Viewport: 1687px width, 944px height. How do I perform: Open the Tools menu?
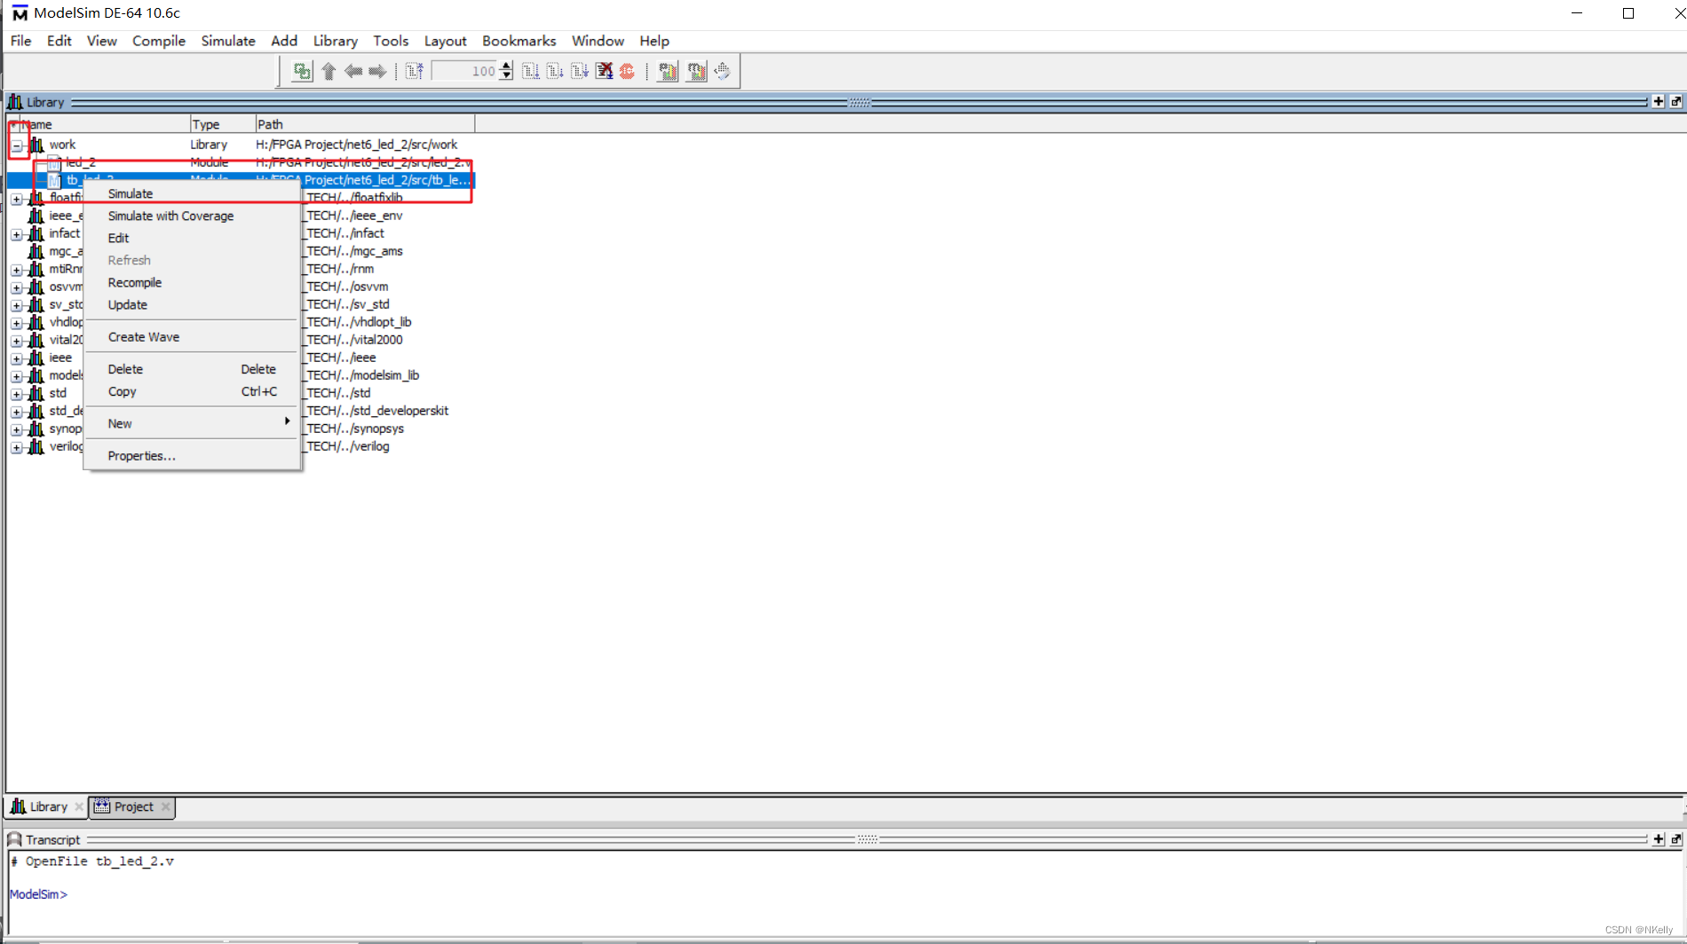(391, 41)
